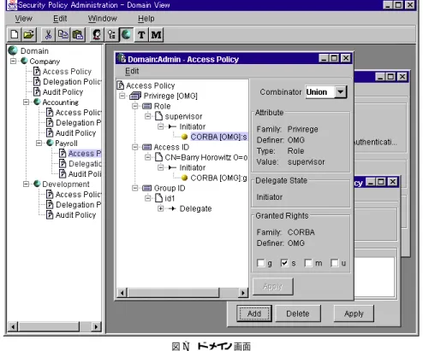
Task: Click the Add button
Action: tap(254, 313)
